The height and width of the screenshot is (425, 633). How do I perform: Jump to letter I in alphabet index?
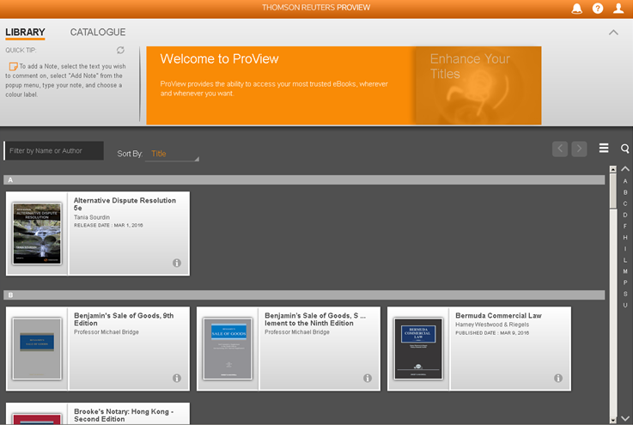pos(625,249)
